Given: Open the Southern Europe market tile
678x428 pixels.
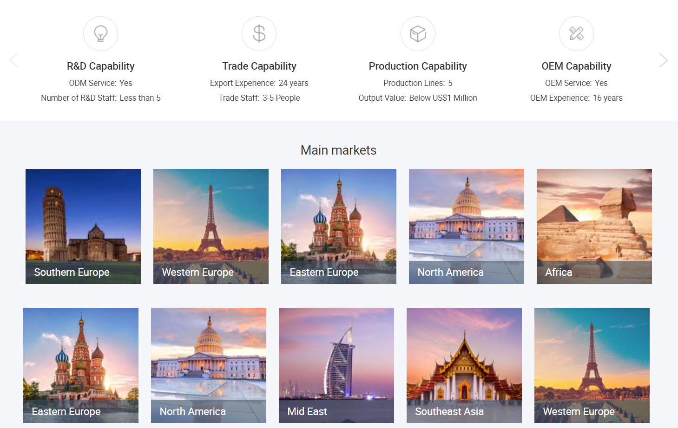Looking at the screenshot, I should (83, 227).
